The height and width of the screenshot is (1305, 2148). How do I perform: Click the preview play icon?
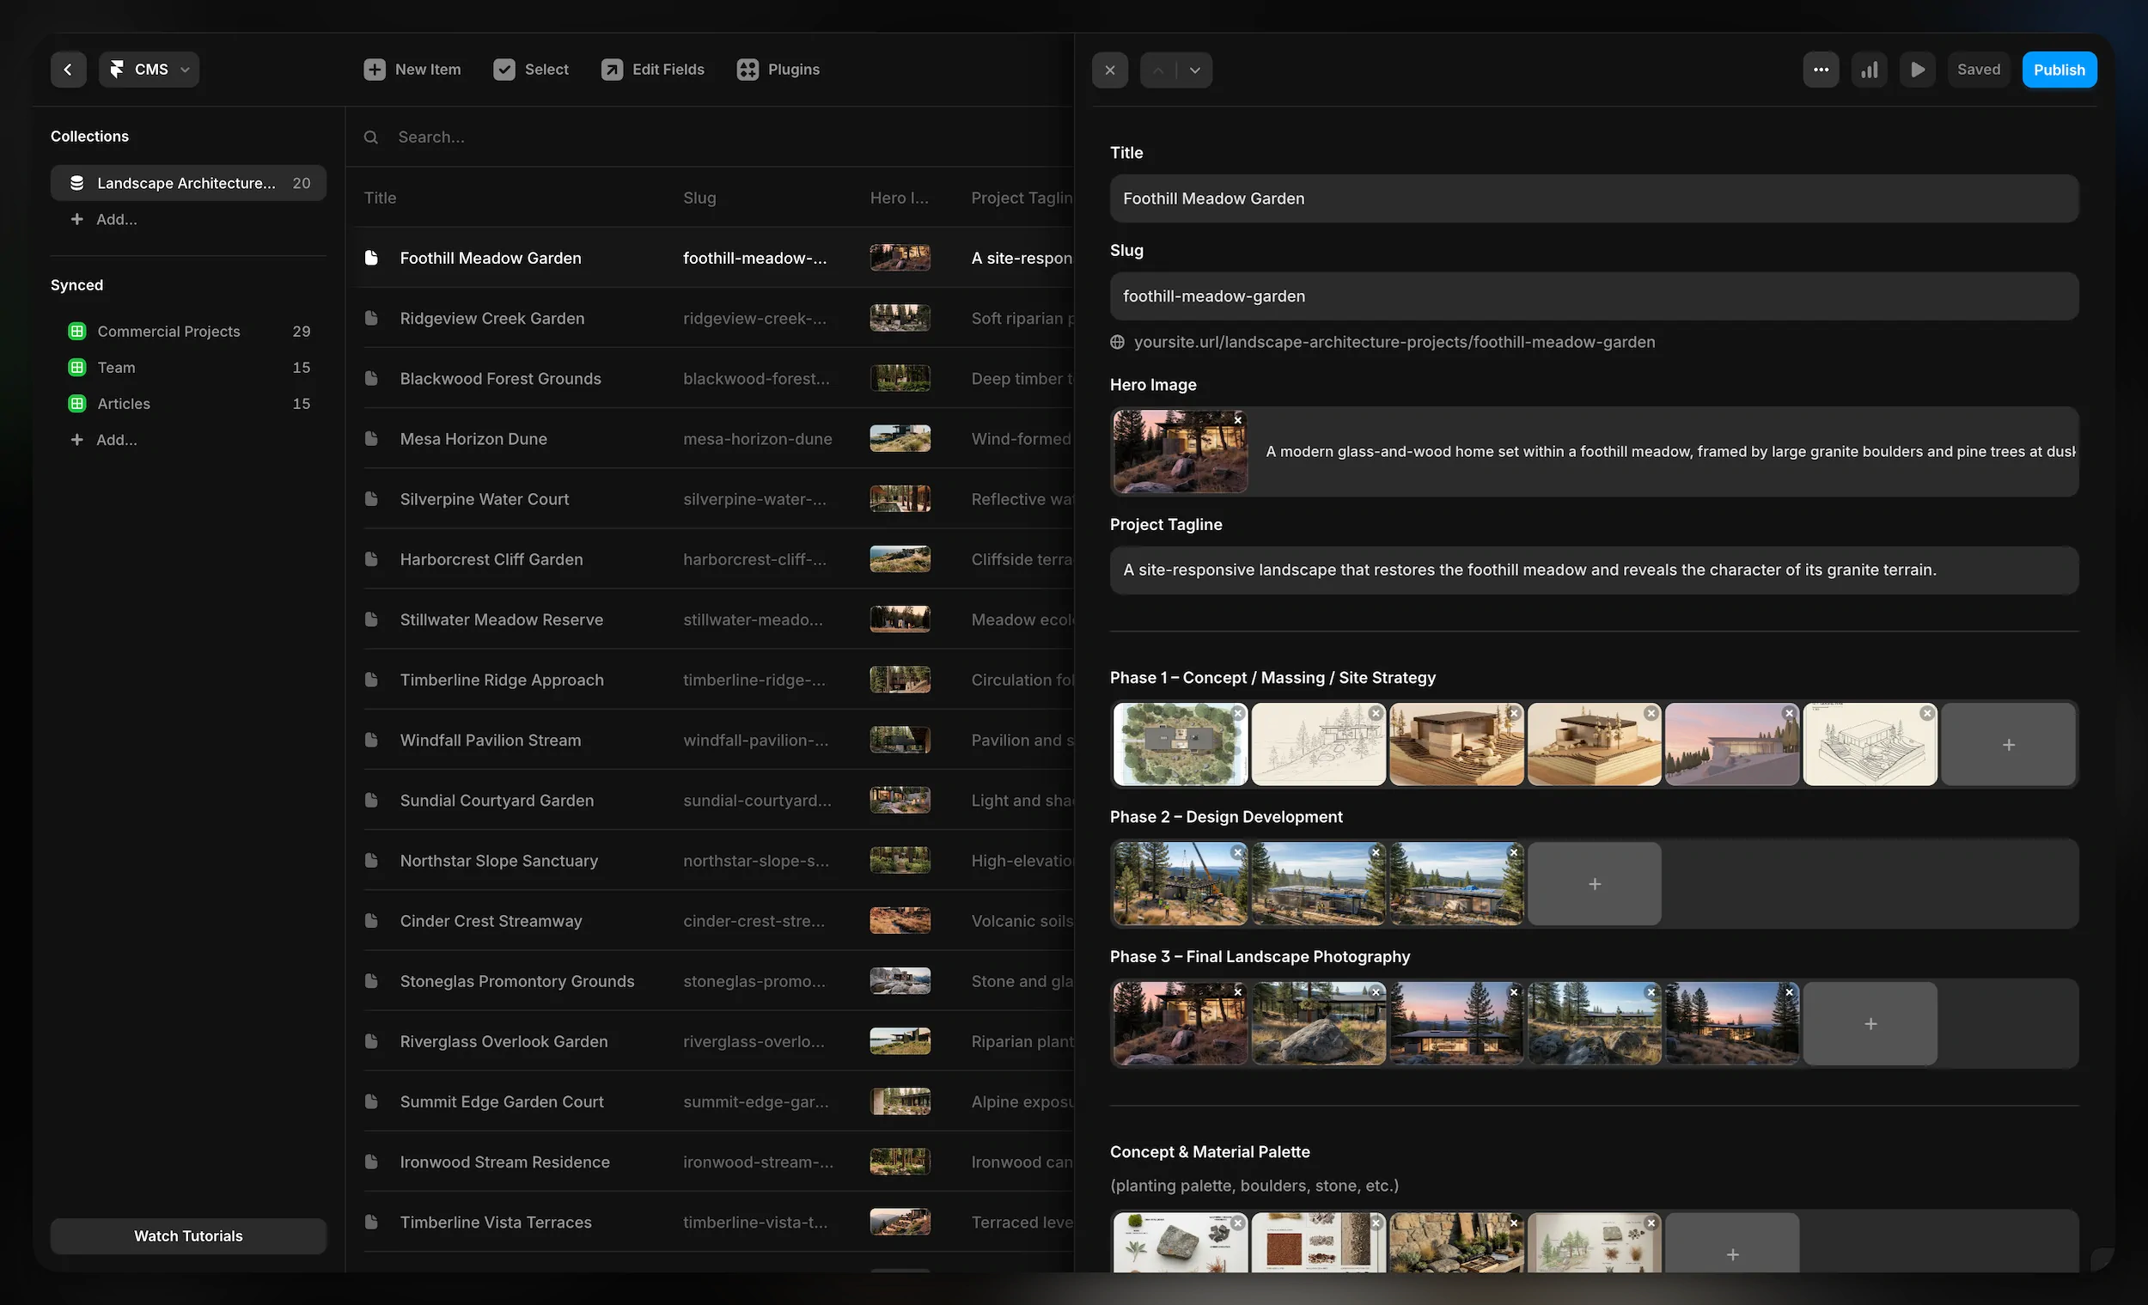pyautogui.click(x=1918, y=69)
